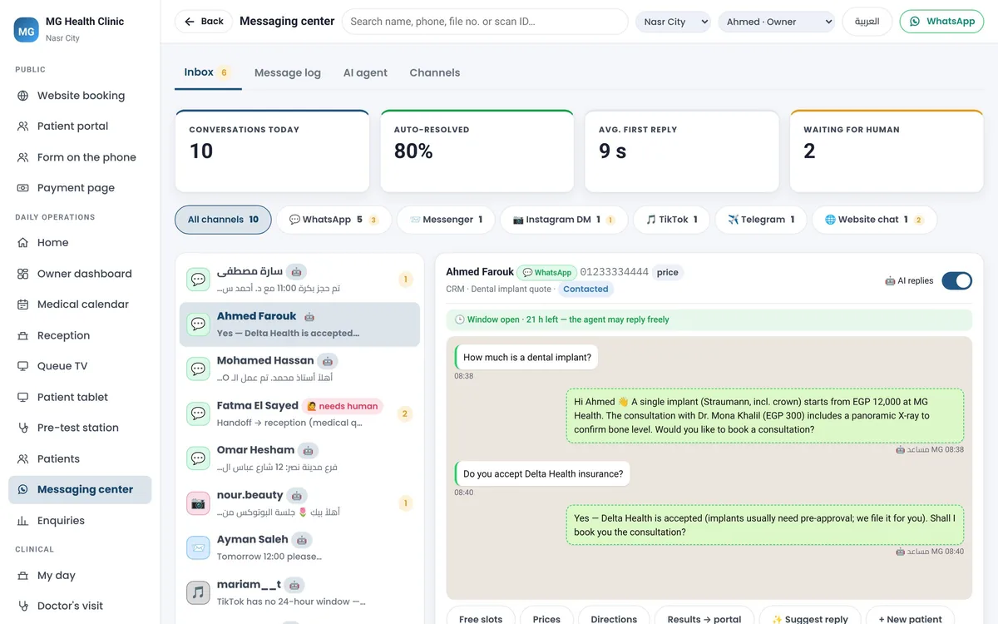The width and height of the screenshot is (998, 624).
Task: Click Ayman Saleh Messenger envelope avatar
Action: 198,547
